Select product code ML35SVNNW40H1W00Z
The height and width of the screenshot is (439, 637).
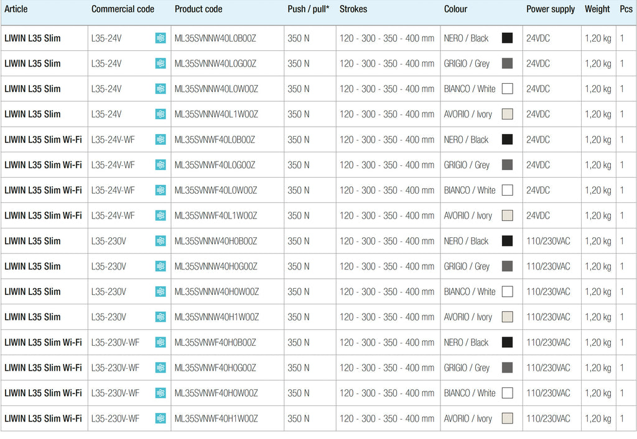tap(216, 317)
